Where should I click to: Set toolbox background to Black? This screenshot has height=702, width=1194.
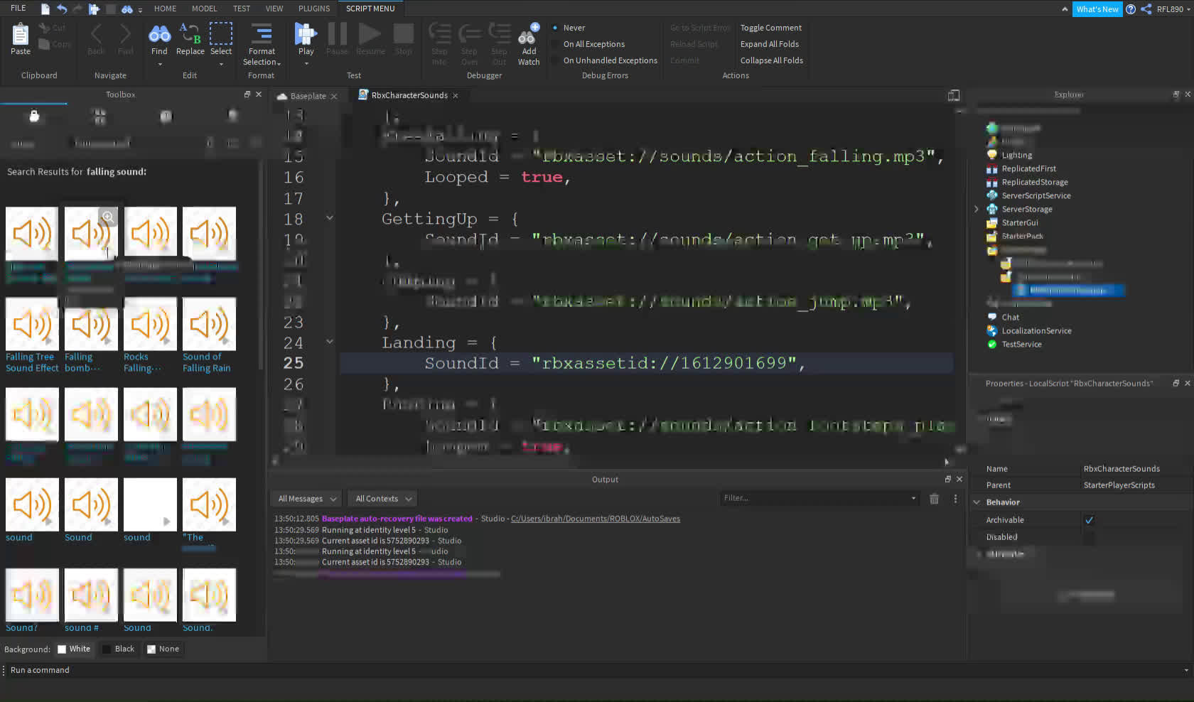tap(118, 649)
